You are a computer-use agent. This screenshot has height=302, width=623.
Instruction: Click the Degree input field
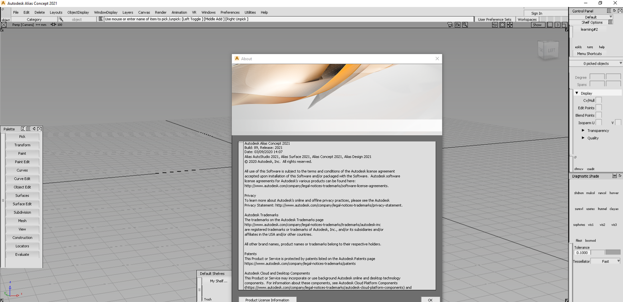click(597, 77)
